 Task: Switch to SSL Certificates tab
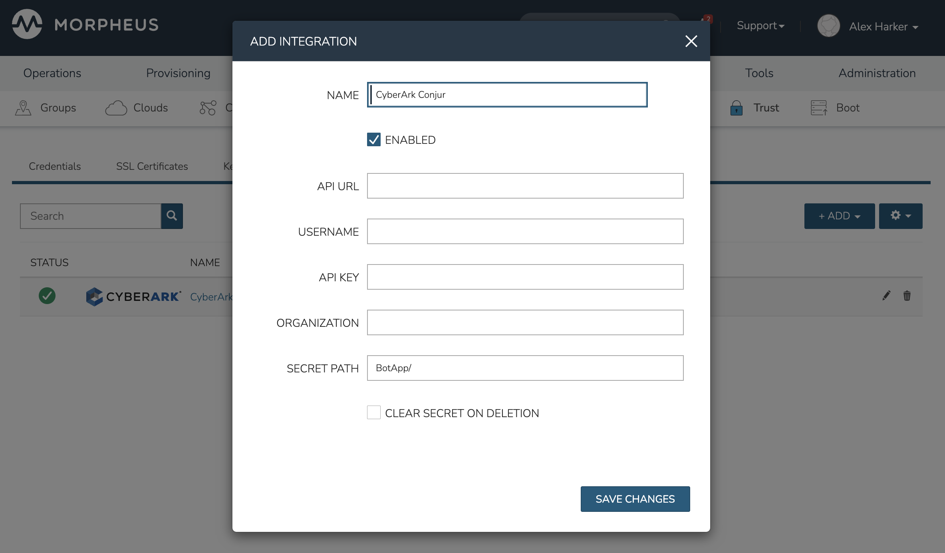click(152, 166)
